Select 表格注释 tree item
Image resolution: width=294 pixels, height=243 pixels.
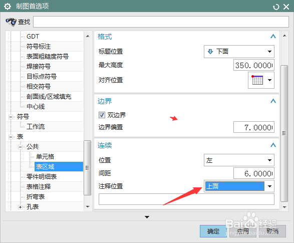tap(39, 187)
